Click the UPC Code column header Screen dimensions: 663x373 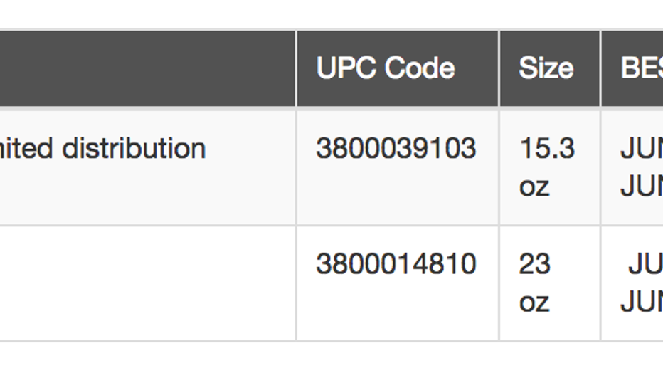point(386,68)
